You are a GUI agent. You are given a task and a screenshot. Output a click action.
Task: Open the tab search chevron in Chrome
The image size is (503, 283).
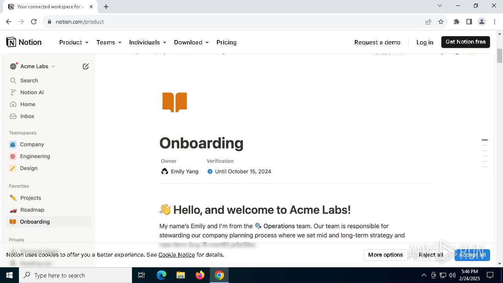tap(440, 6)
